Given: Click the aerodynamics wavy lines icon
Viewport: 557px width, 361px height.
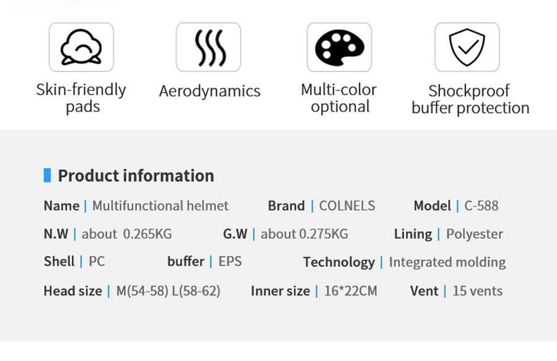Looking at the screenshot, I should [x=209, y=48].
